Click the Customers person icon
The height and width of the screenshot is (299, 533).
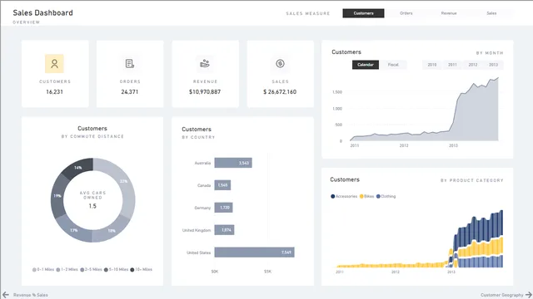(54, 64)
